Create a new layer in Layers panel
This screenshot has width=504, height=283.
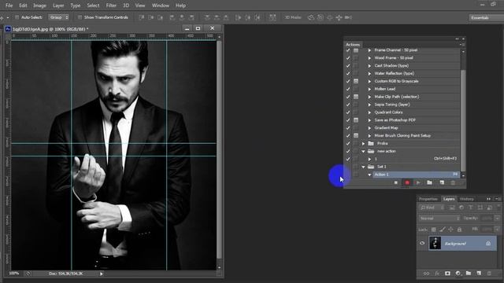479,274
